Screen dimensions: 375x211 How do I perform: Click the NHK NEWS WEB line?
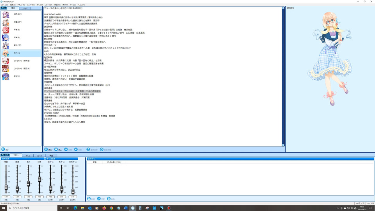point(52,14)
